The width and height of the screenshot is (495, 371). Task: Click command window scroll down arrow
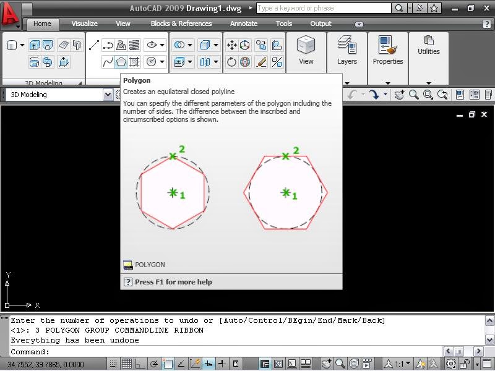tap(489, 340)
